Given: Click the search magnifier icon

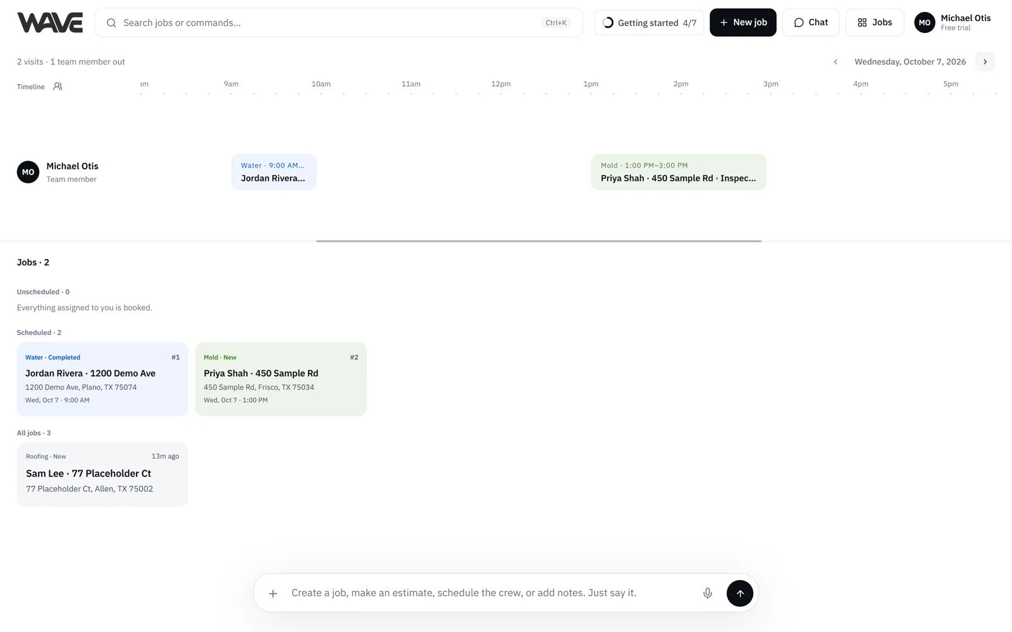Looking at the screenshot, I should point(111,23).
